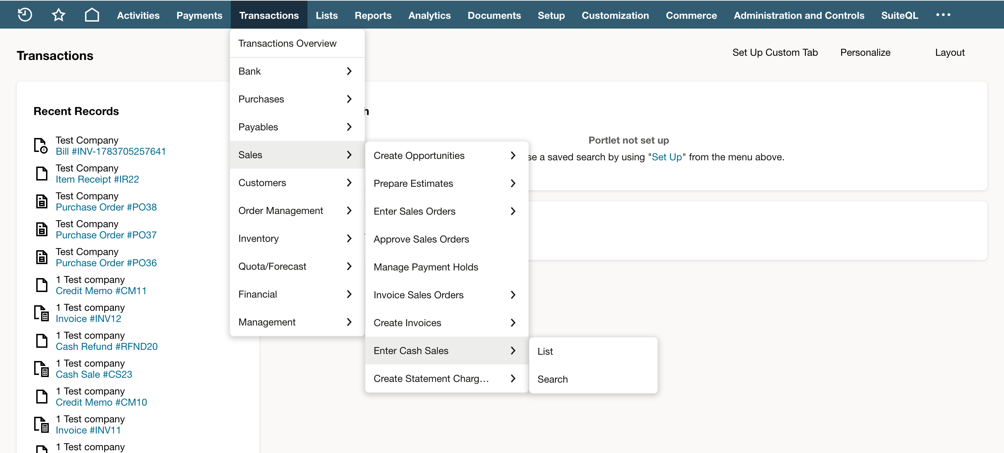
Task: Expand the Customers submenu
Action: [297, 183]
